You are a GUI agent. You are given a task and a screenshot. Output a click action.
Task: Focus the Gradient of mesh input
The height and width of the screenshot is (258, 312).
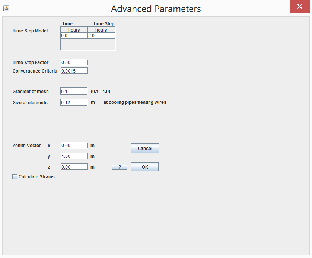74,91
